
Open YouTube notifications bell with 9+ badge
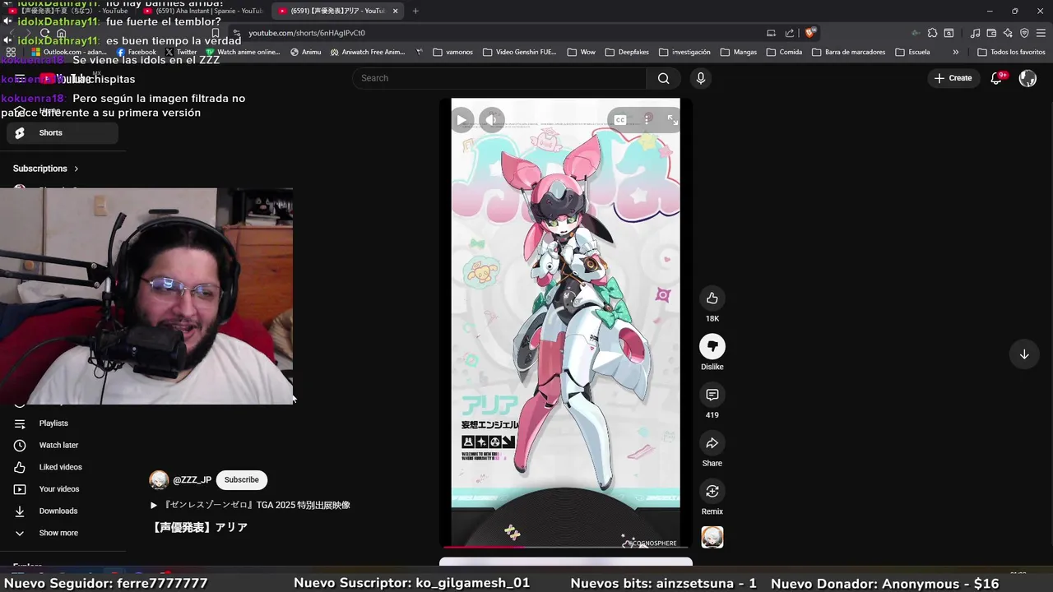coord(996,78)
